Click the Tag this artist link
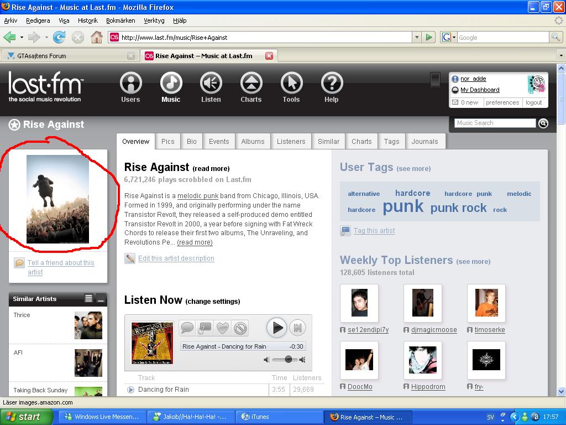The image size is (566, 425). [374, 231]
